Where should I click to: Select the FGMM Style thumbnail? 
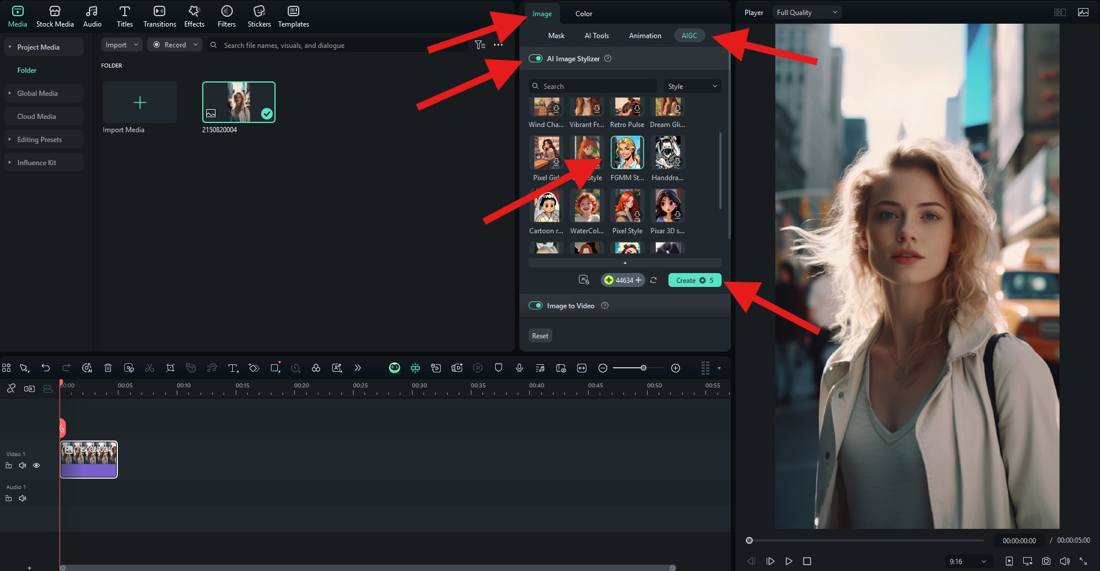[627, 152]
